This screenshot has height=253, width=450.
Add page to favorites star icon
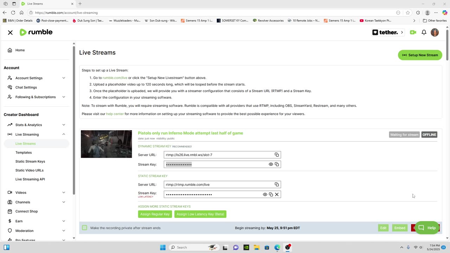(408, 13)
